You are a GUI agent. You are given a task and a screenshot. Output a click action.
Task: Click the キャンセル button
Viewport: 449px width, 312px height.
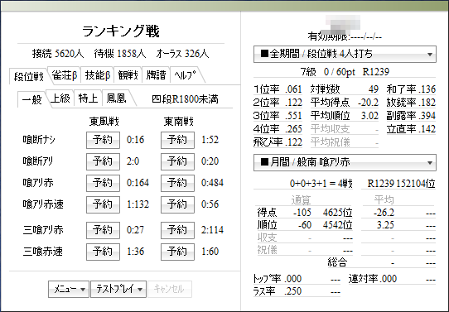pyautogui.click(x=170, y=289)
